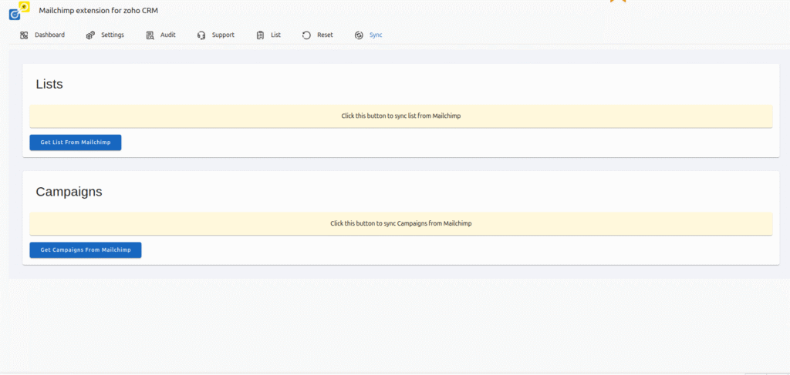Select the Sync tab label

[376, 35]
